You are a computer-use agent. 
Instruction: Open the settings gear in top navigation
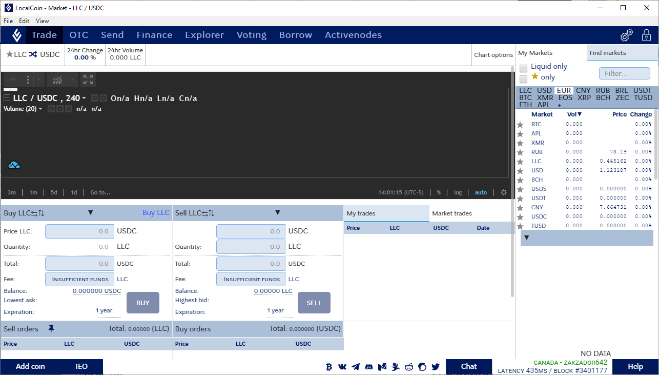[x=626, y=35]
